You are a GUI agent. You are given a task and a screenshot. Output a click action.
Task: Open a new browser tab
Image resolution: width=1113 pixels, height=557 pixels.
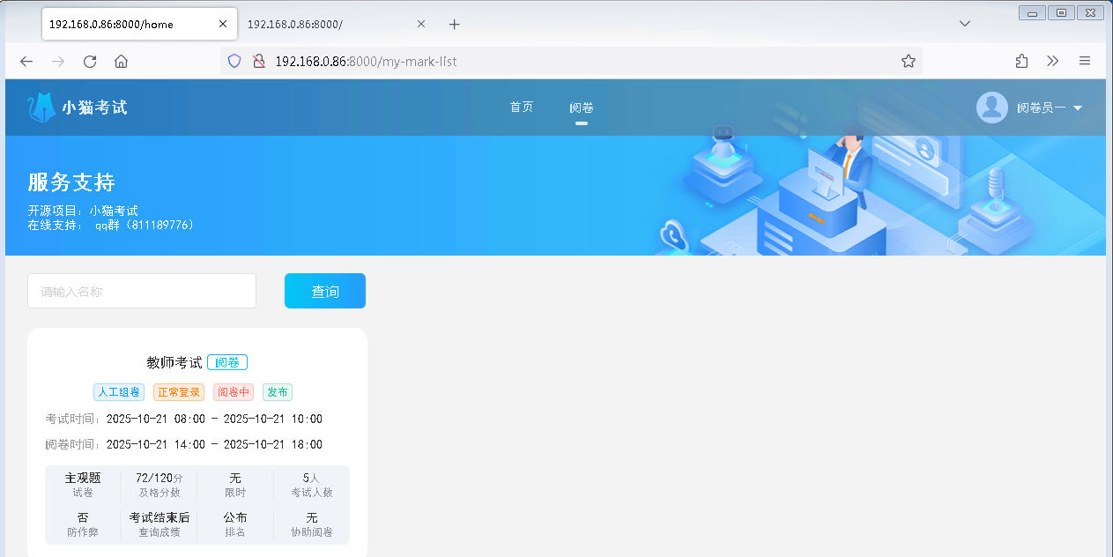pyautogui.click(x=454, y=25)
